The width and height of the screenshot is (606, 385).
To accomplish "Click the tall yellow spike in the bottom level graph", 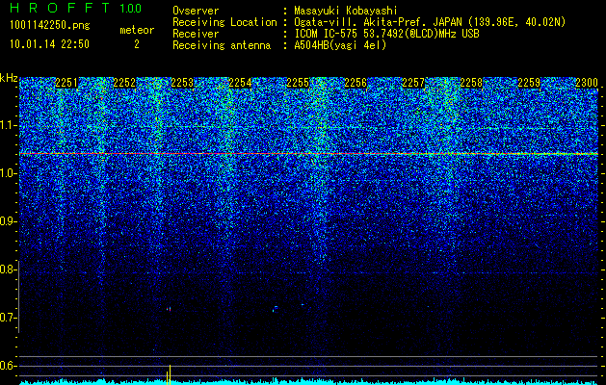I will click(x=171, y=374).
